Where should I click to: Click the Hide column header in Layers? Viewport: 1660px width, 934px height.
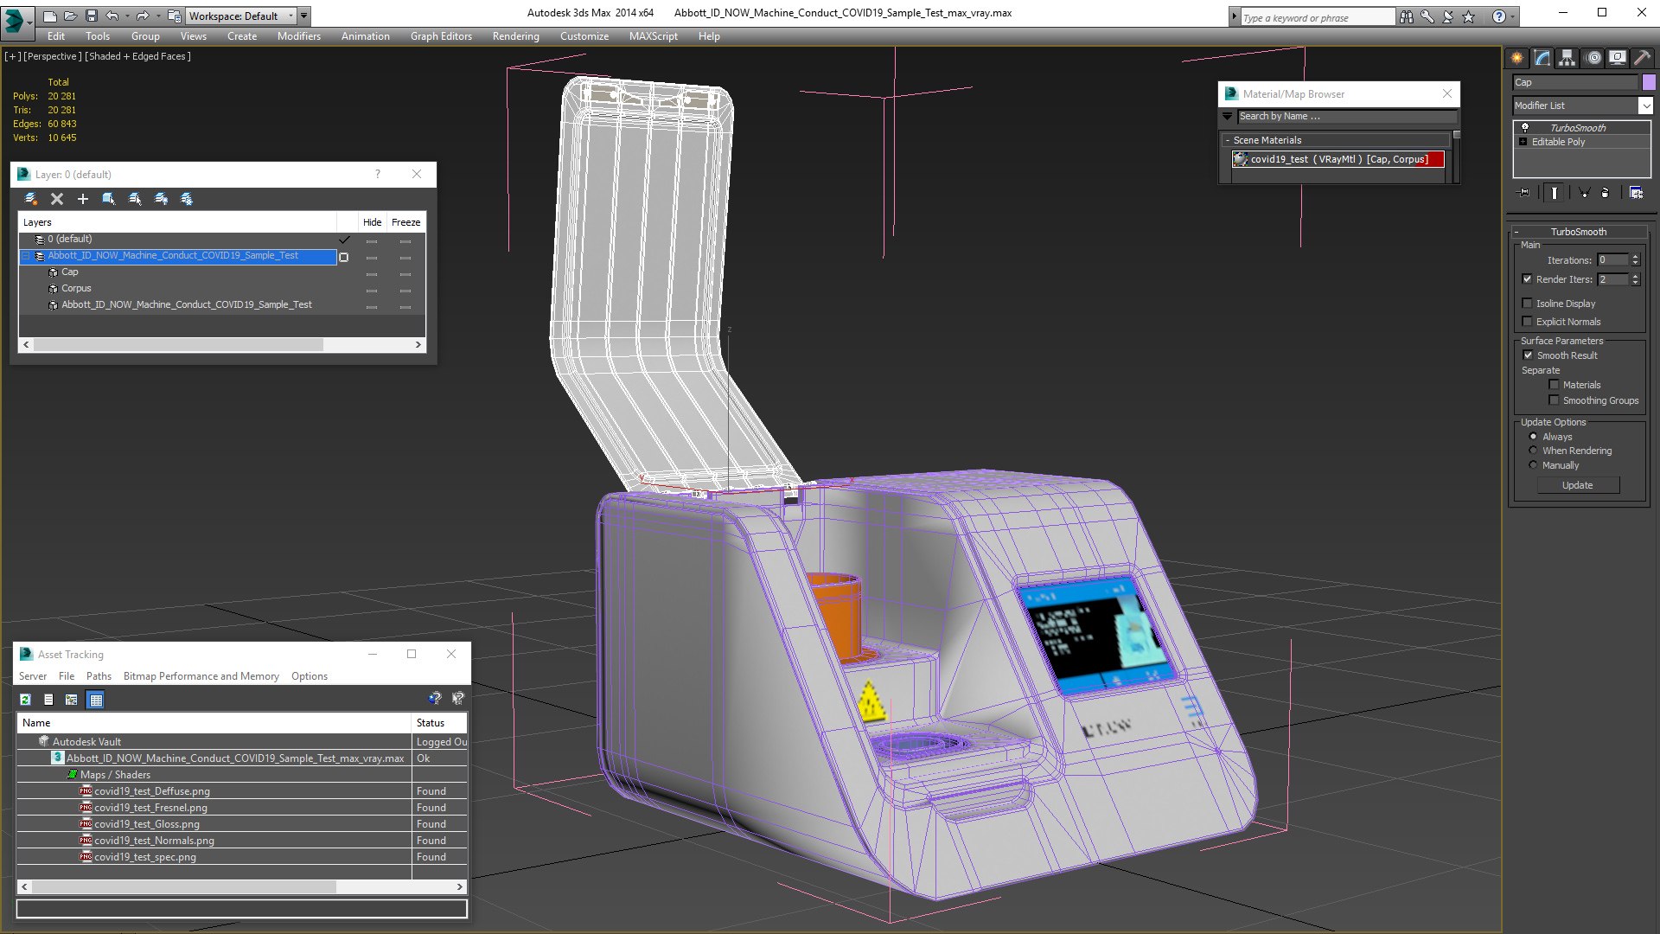click(372, 222)
